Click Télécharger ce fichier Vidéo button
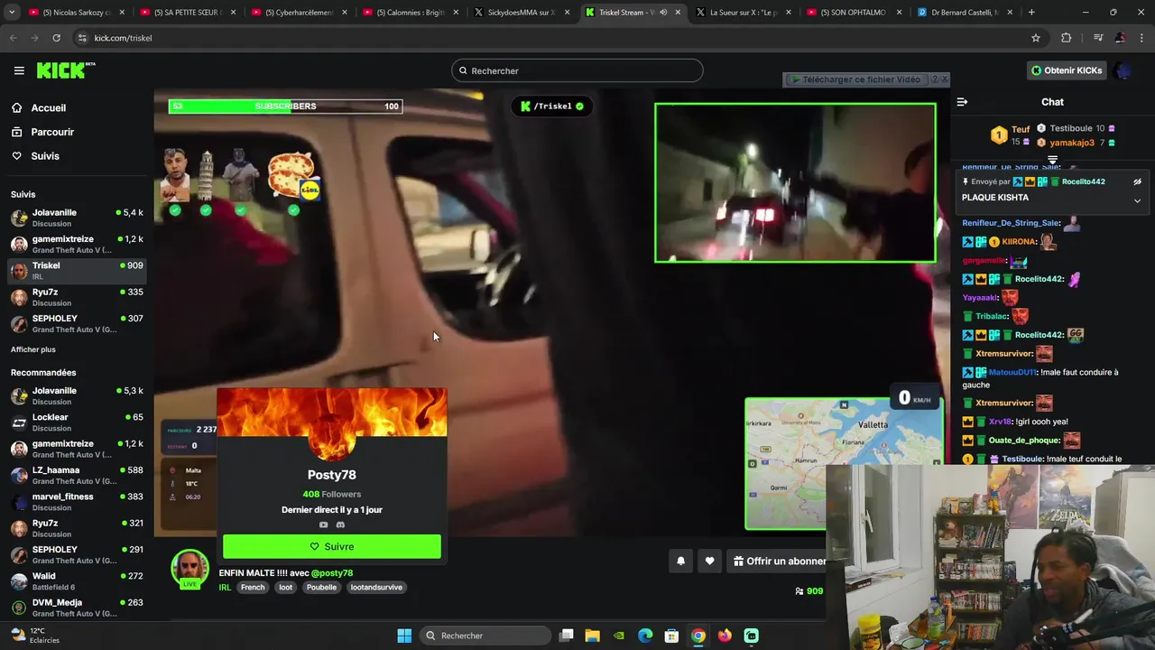 [855, 79]
